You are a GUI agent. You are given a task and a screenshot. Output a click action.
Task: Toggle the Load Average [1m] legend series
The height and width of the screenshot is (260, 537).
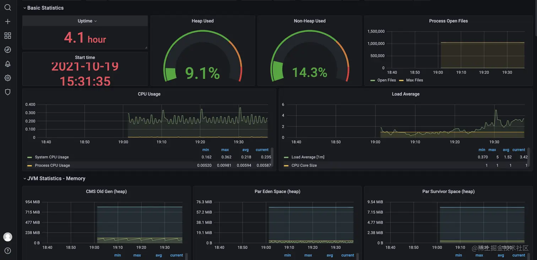click(x=308, y=157)
